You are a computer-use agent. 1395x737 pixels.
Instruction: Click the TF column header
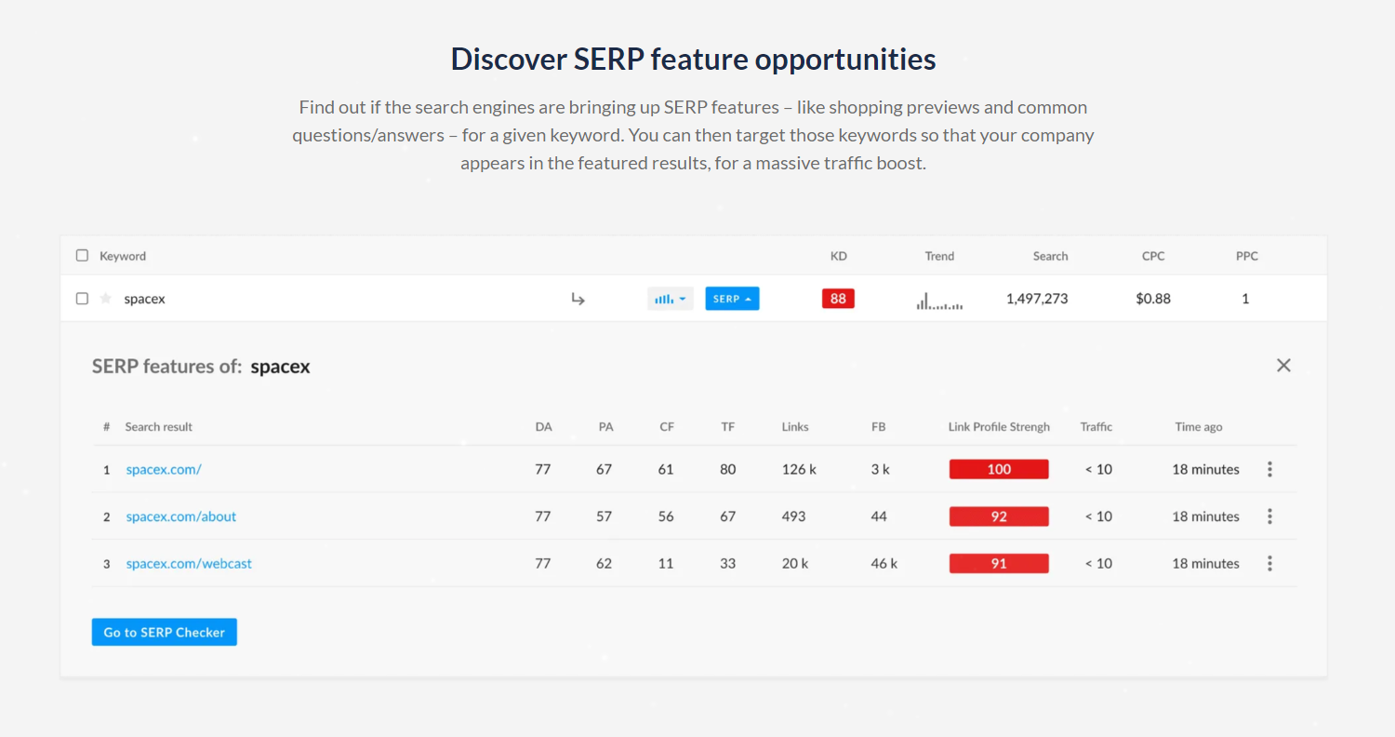pos(727,427)
